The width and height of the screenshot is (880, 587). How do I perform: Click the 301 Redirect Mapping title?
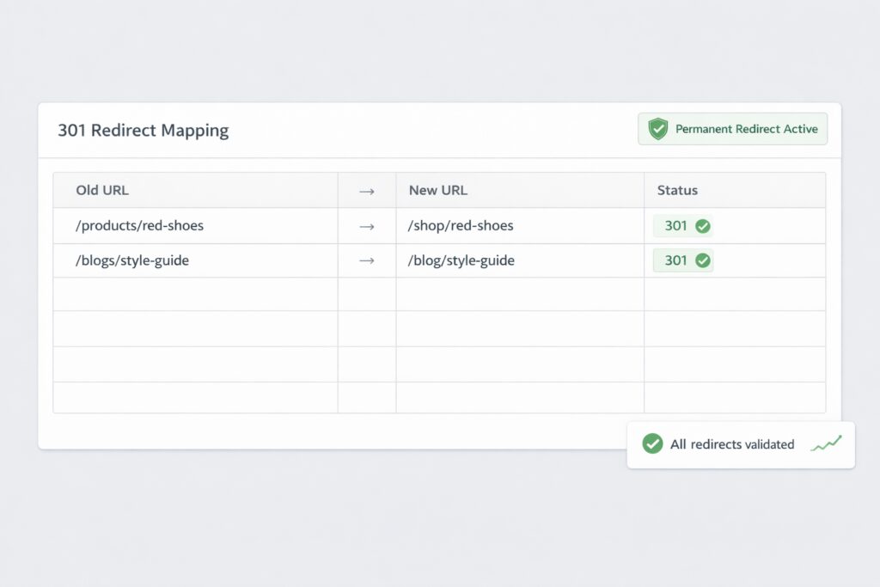point(143,130)
